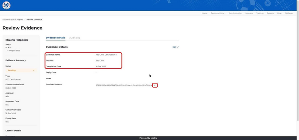Open the Training menu item
Image resolution: width=299 pixels, height=140 pixels.
pos(260,13)
